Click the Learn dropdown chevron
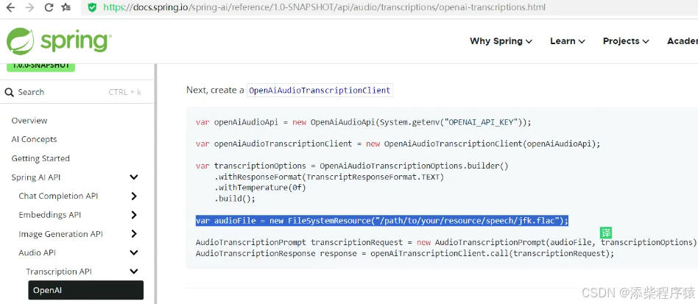Screen dimensions: 698x304 tap(582, 41)
